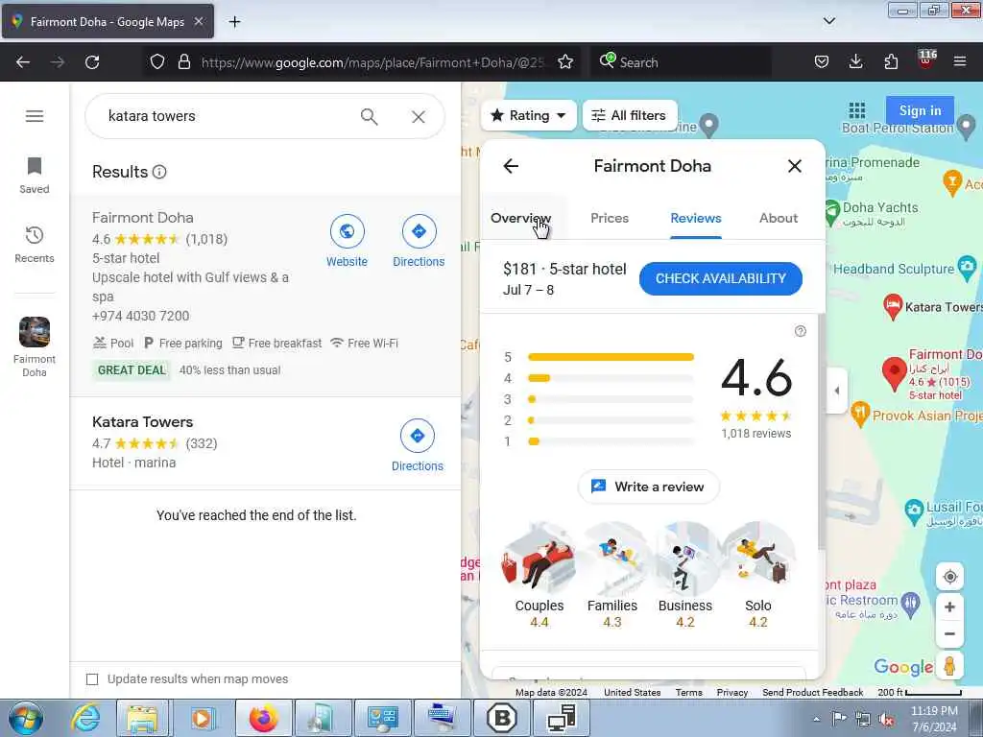Close the Fairmont Doha details panel
The width and height of the screenshot is (983, 737).
[x=794, y=166]
